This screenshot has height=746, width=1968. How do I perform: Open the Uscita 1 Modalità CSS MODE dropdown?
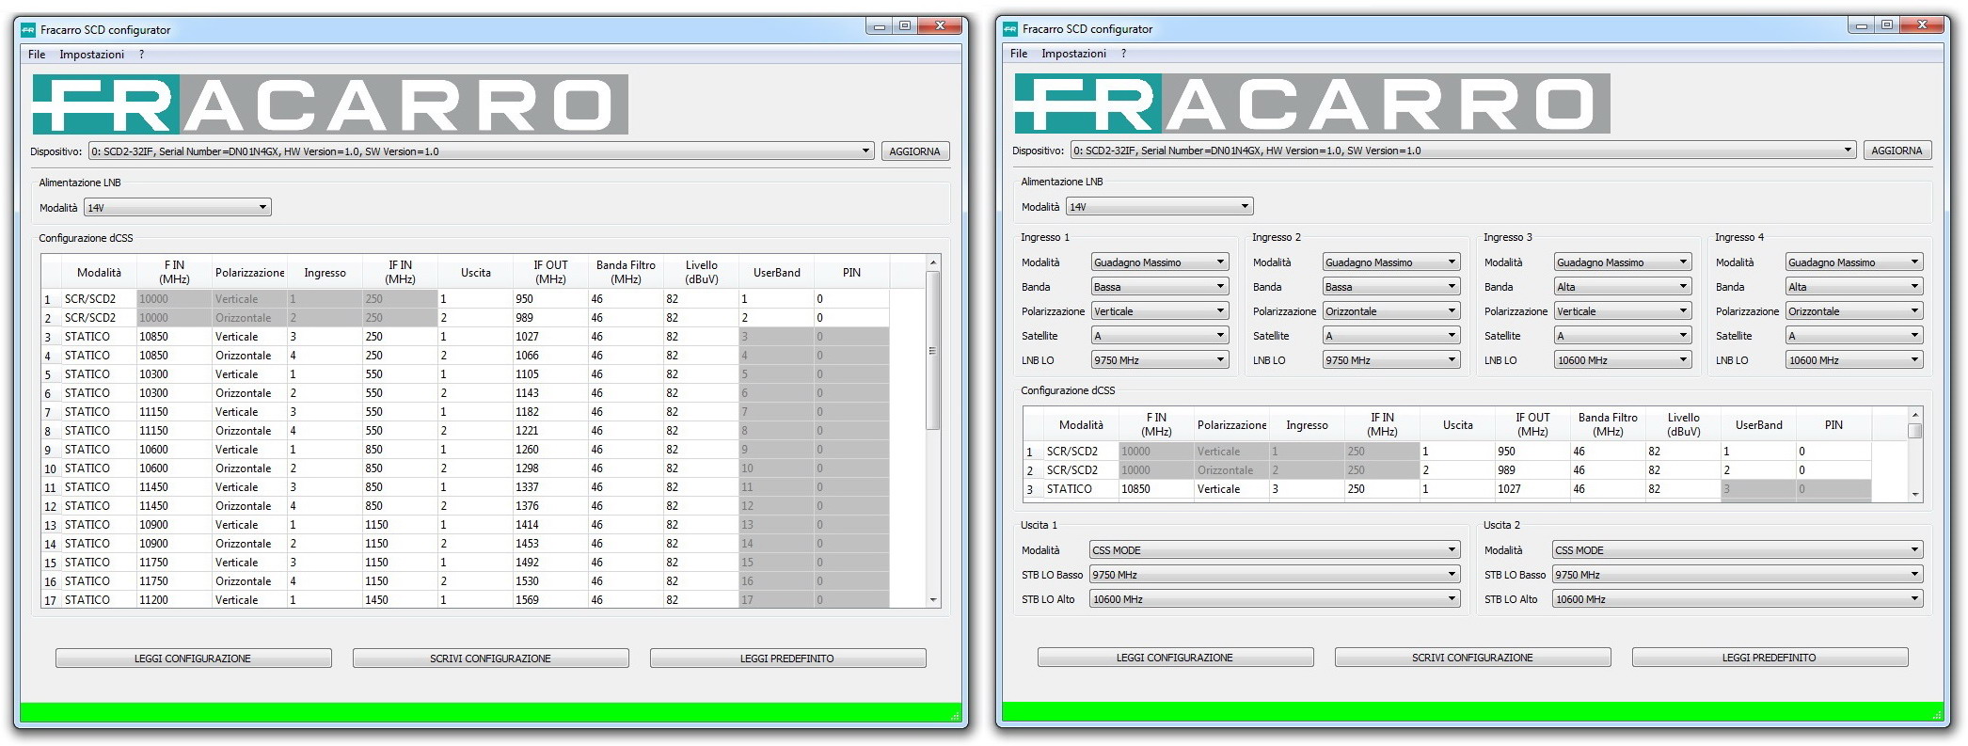[x=1274, y=550]
